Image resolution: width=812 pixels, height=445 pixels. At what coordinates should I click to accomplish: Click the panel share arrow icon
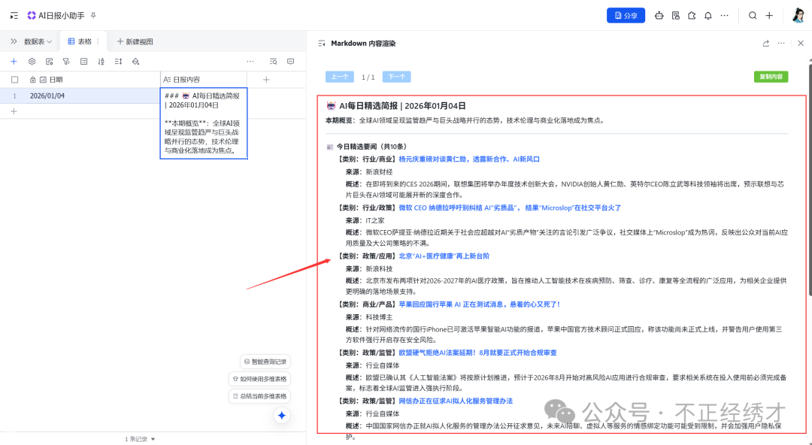(766, 44)
